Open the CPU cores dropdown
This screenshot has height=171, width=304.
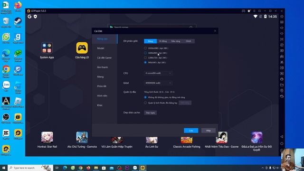pos(158,73)
